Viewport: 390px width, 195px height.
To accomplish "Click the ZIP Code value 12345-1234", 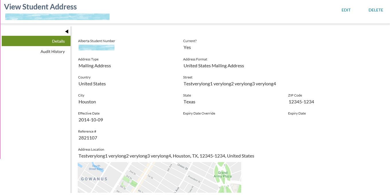I will point(301,102).
